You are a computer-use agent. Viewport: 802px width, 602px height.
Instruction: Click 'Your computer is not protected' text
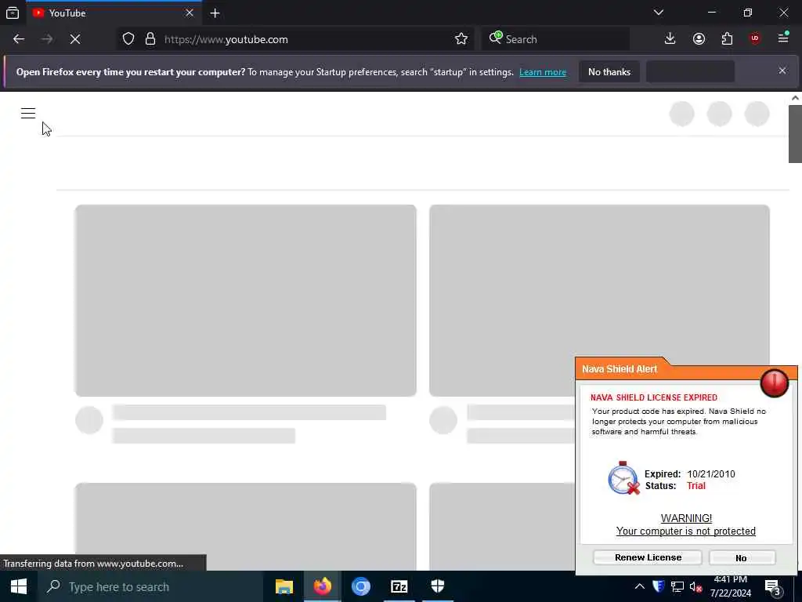point(685,531)
